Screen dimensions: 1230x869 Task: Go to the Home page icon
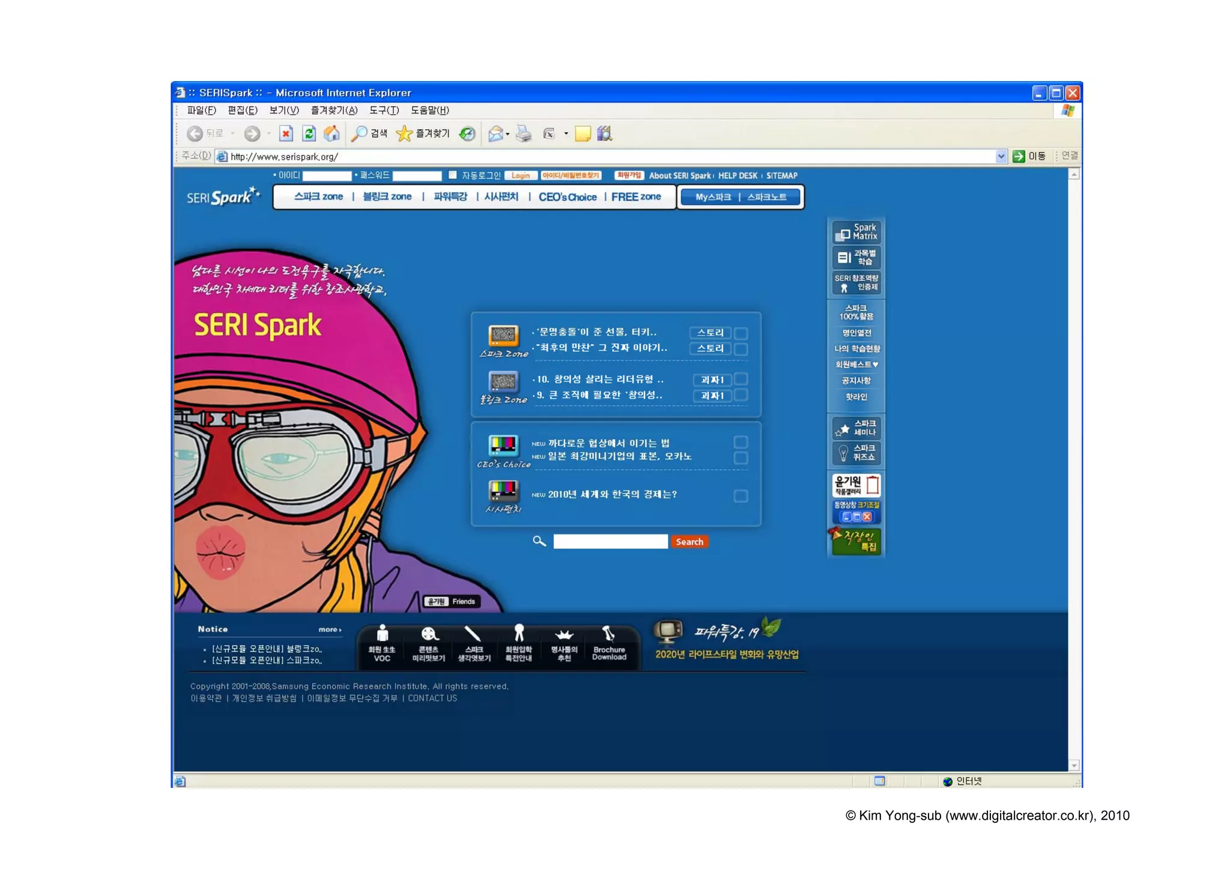click(x=332, y=133)
